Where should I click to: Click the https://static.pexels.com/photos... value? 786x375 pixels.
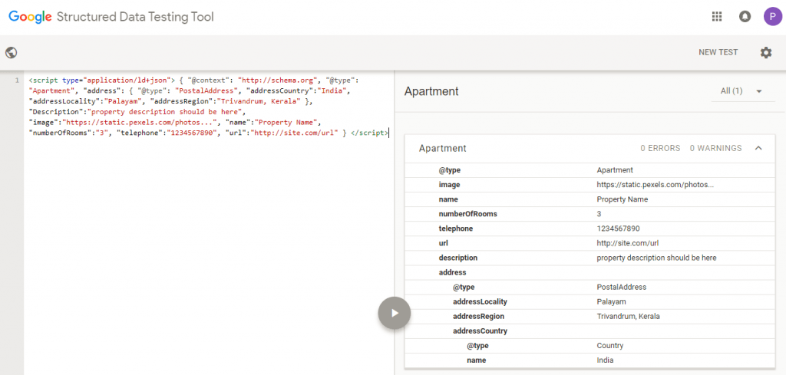(x=656, y=185)
